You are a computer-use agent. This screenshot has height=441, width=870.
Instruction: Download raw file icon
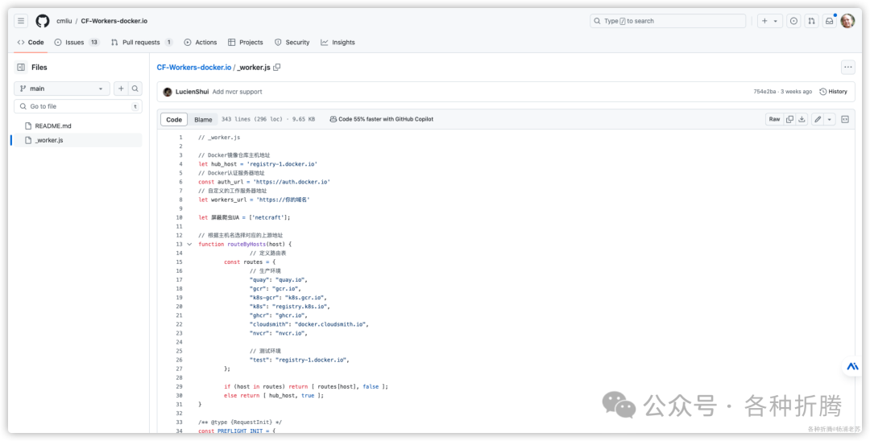tap(802, 119)
